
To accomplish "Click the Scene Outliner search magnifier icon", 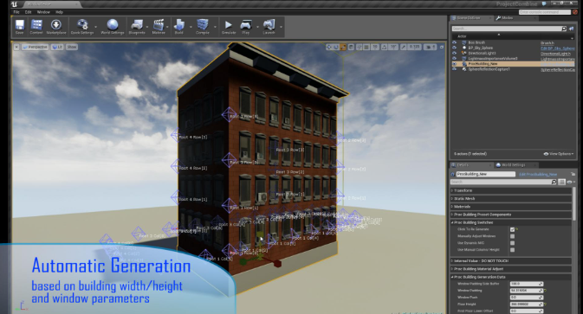I will [x=564, y=29].
